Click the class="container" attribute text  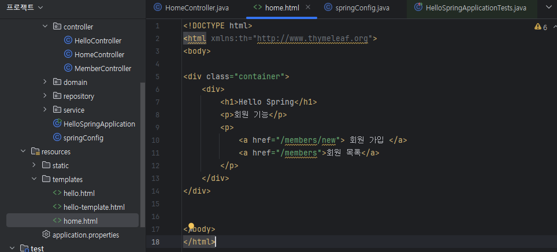246,76
